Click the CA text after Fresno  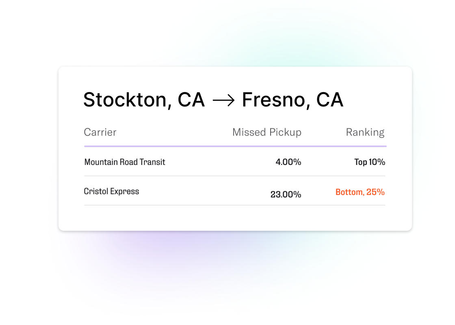coord(330,100)
